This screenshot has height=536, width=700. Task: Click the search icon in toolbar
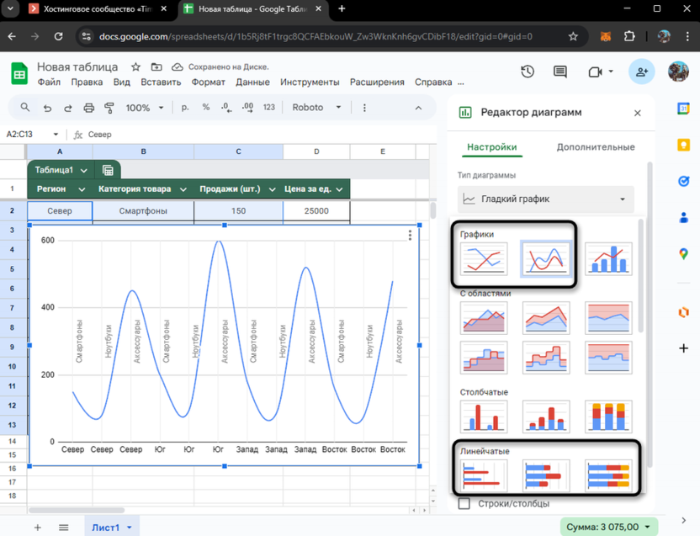[24, 108]
